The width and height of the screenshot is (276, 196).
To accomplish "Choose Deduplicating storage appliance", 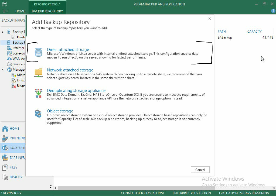I will pos(76,90).
